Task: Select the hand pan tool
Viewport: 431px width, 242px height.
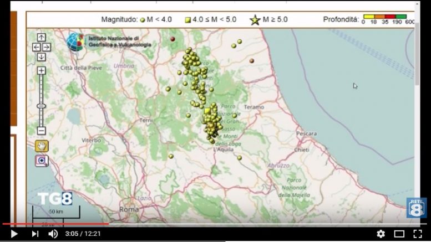Action: pos(42,146)
